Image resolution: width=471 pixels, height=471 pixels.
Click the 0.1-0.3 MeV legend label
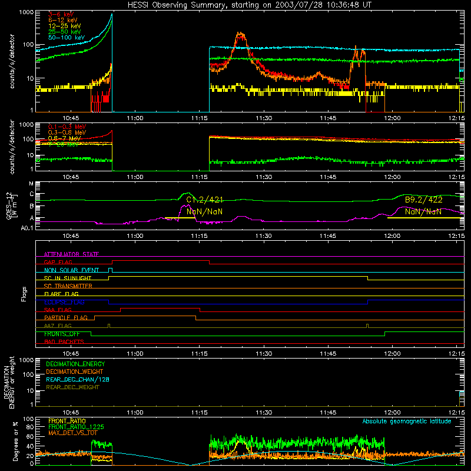pyautogui.click(x=67, y=127)
